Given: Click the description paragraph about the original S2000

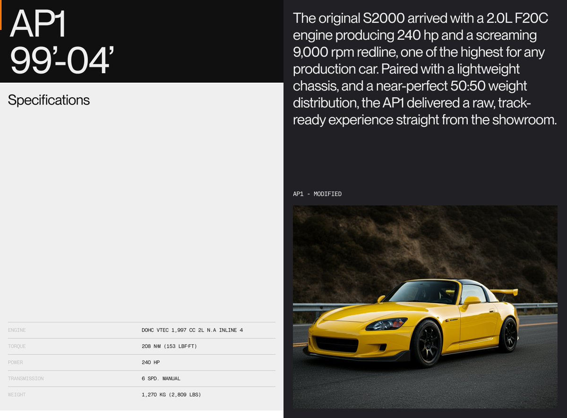Looking at the screenshot, I should click(x=425, y=69).
